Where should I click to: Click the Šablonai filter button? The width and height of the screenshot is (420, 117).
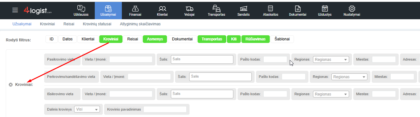(x=282, y=39)
